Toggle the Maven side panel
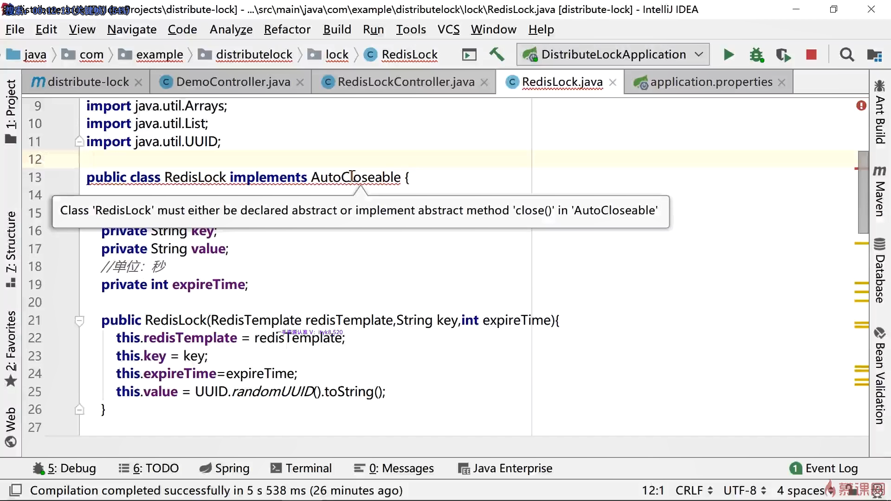The image size is (891, 501). point(879,191)
